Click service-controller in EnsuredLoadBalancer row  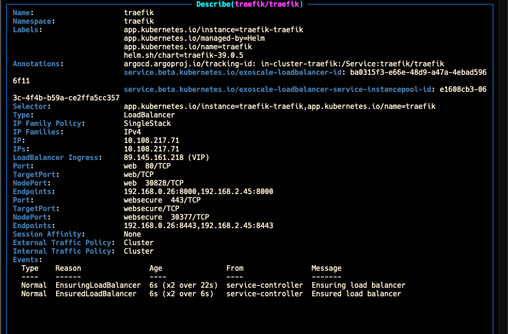(265, 294)
